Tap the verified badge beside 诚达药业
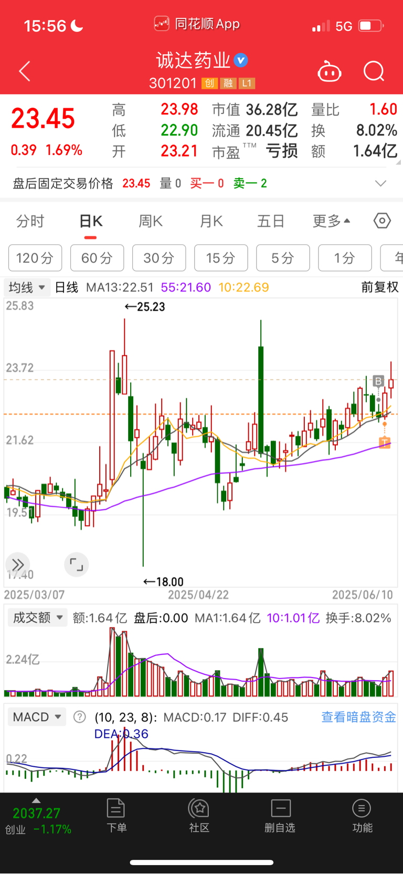This screenshot has height=874, width=403. click(x=241, y=60)
